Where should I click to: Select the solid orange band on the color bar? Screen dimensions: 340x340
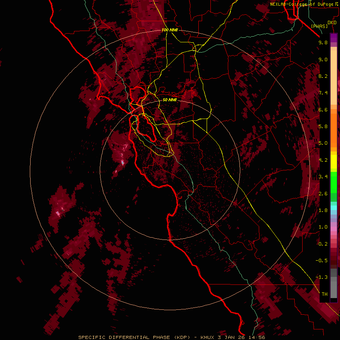click(334, 130)
